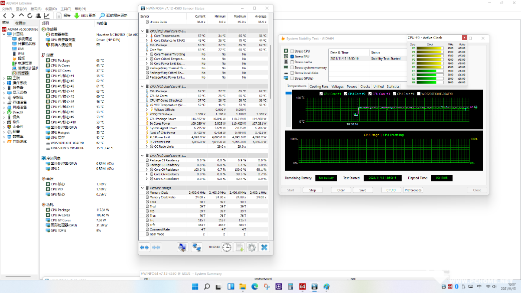Open the Help (H) menu in AIDA64

(x=81, y=9)
